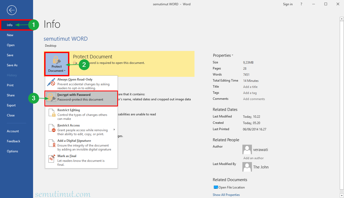Choose Add a Digital Signature option
The height and width of the screenshot is (198, 344).
[81, 145]
